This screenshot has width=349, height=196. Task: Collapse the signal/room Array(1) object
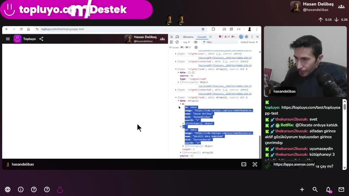point(176,69)
